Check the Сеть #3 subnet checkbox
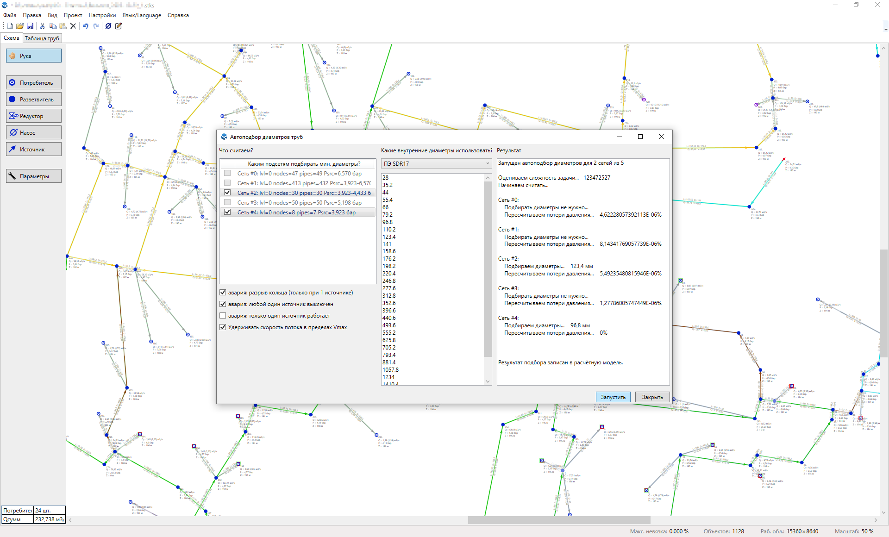 [x=227, y=202]
